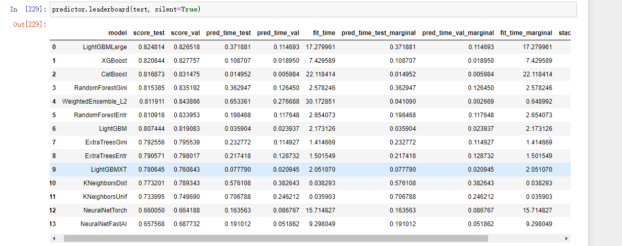
Task: Click the ExtraTreesGini model name
Action: 106,142
